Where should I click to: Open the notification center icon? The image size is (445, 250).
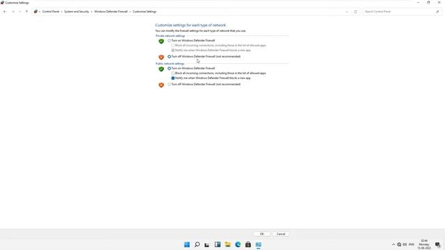pyautogui.click(x=437, y=244)
